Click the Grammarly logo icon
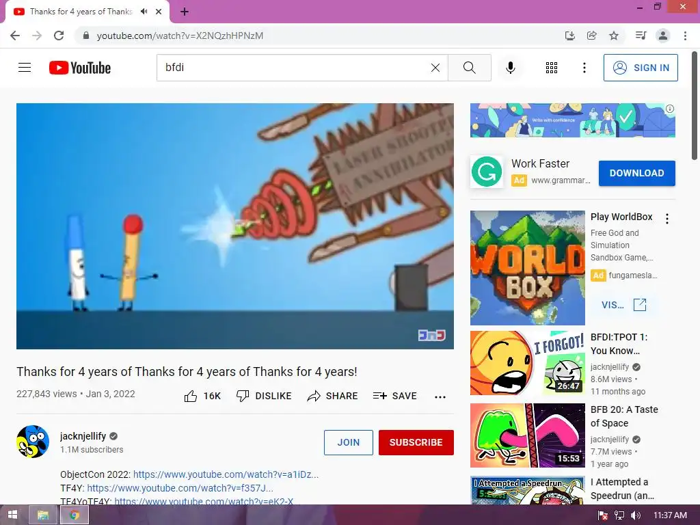 (x=487, y=172)
